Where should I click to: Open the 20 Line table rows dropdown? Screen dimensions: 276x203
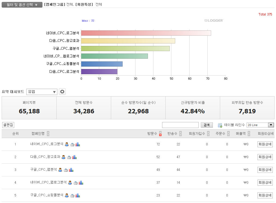coord(260,125)
